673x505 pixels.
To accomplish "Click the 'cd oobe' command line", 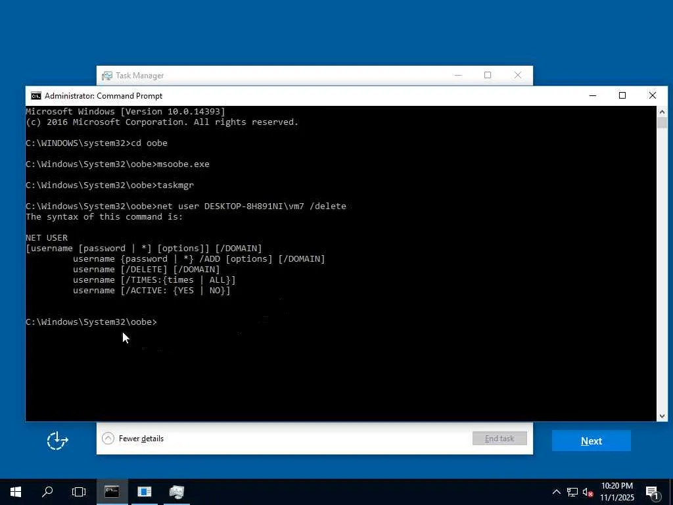I will (x=97, y=143).
